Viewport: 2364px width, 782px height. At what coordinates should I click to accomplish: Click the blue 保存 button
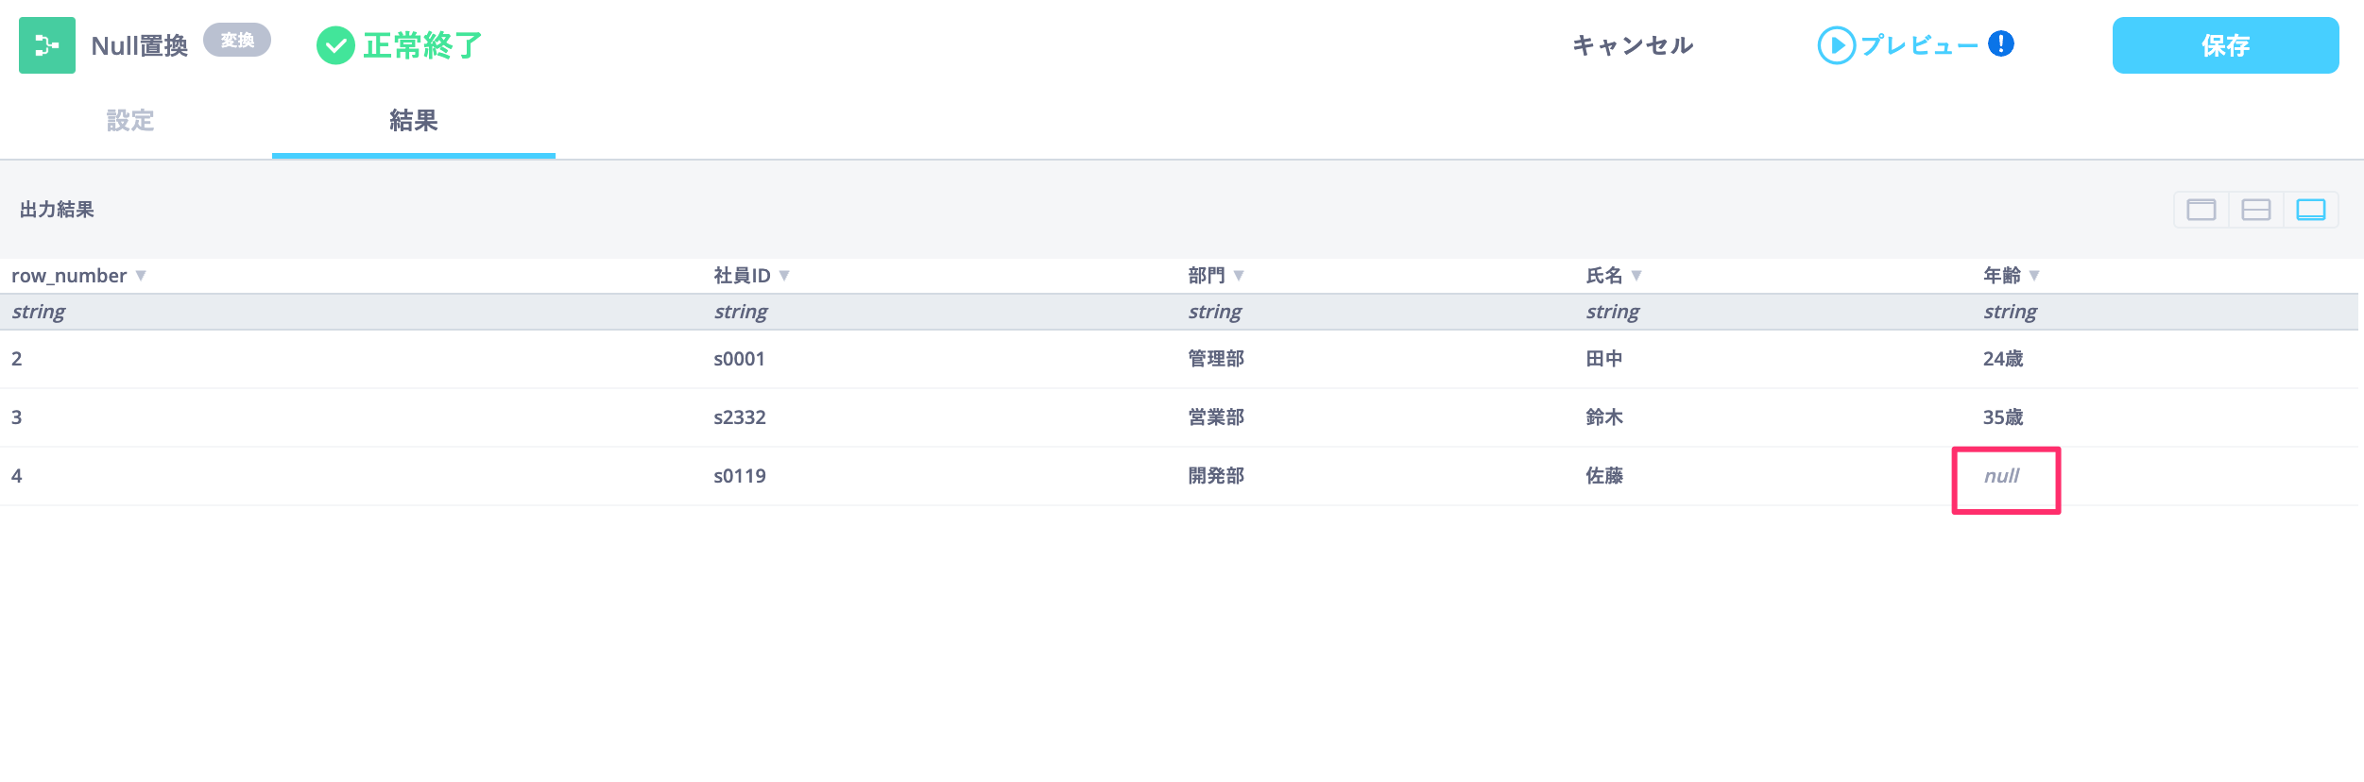[x=2225, y=45]
